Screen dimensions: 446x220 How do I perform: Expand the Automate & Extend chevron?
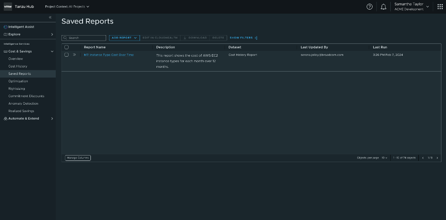[52, 119]
